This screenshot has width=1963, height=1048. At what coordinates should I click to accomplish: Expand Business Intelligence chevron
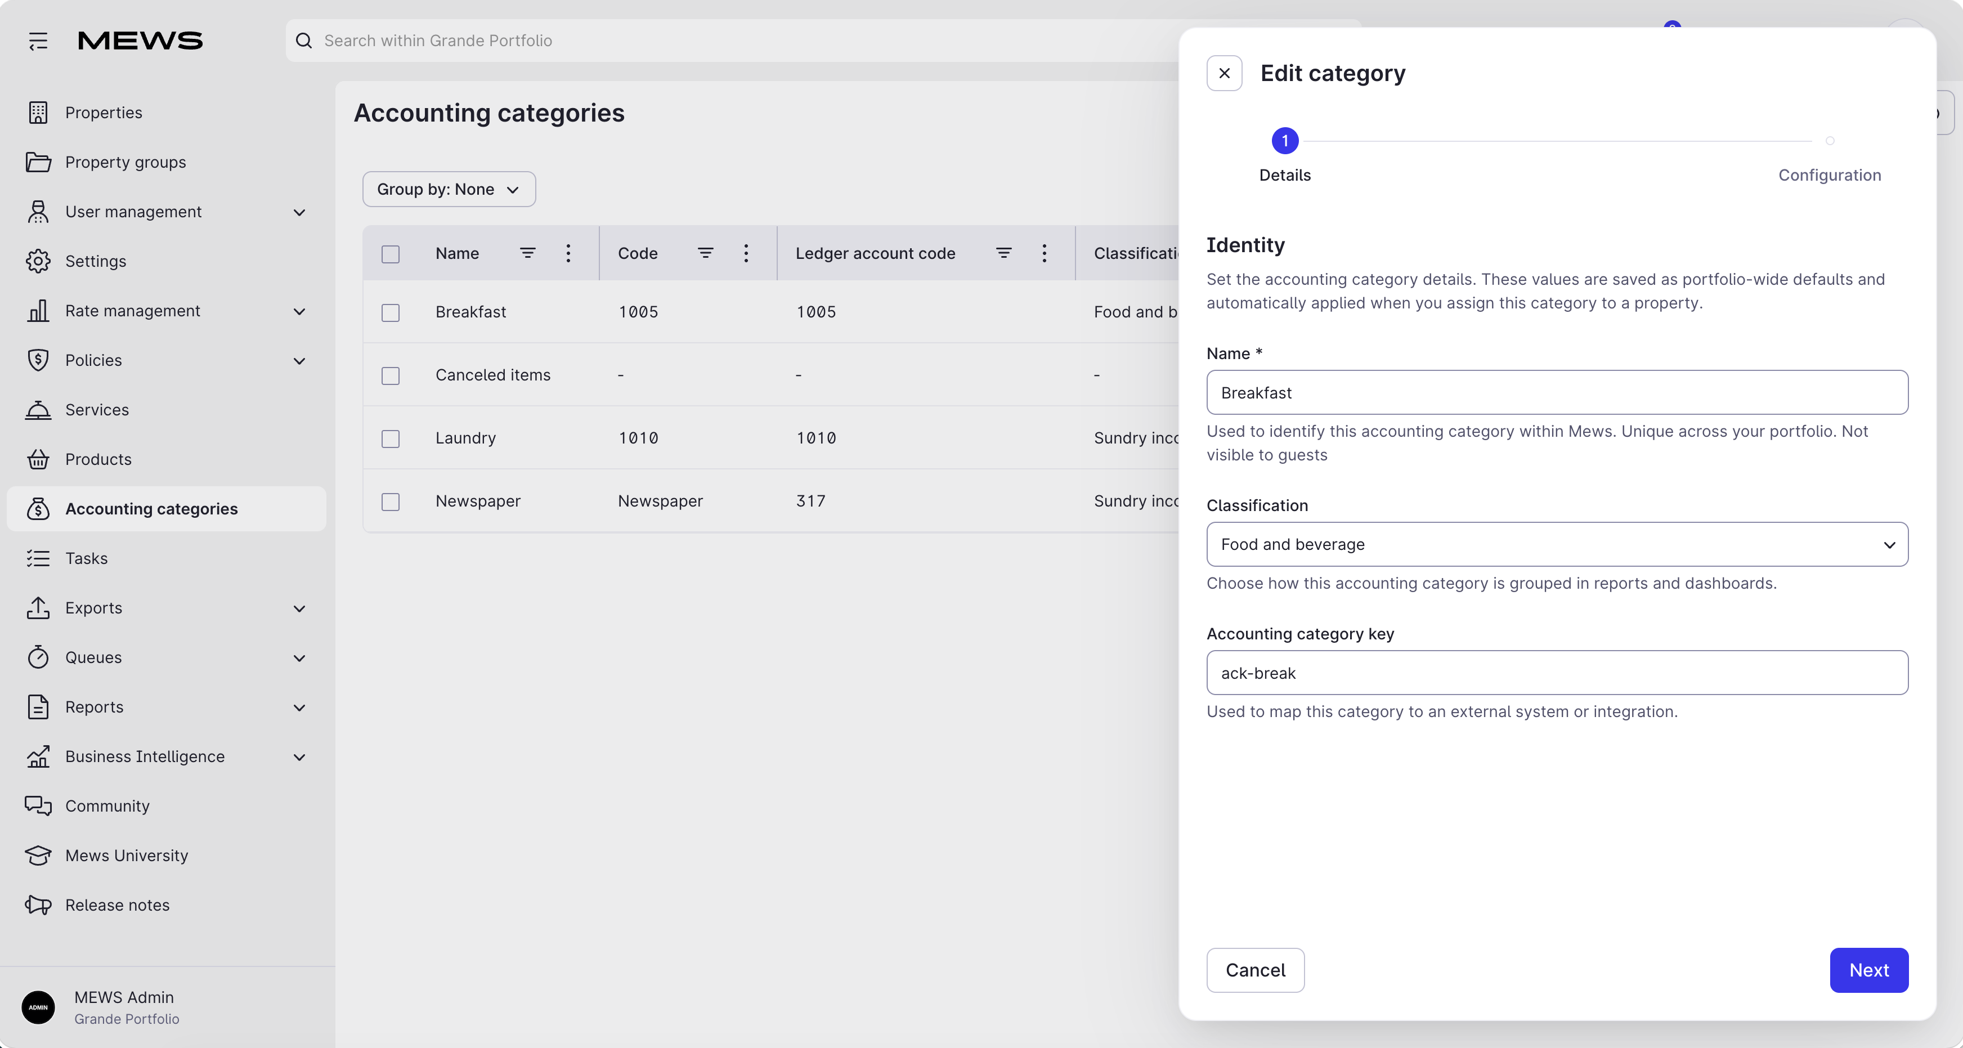299,758
